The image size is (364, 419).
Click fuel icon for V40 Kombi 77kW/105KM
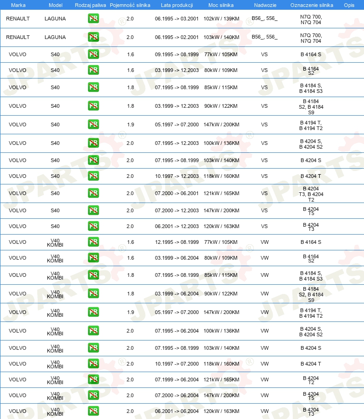(x=93, y=242)
